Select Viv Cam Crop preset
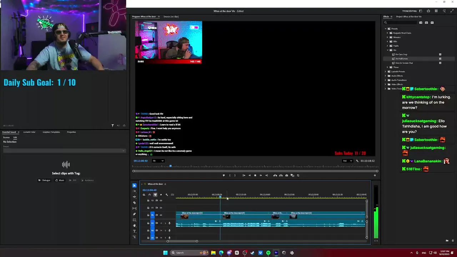The image size is (457, 257). pos(401,54)
